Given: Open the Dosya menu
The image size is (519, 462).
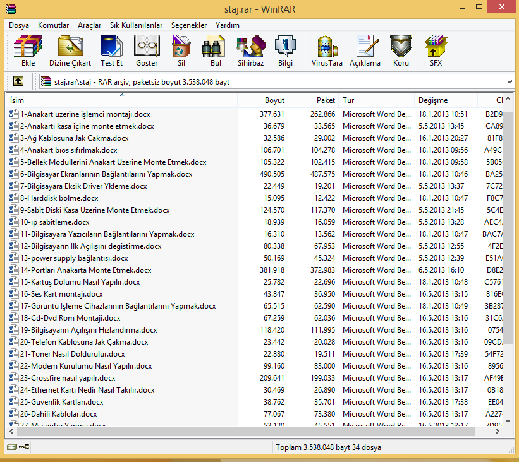Looking at the screenshot, I should [19, 25].
